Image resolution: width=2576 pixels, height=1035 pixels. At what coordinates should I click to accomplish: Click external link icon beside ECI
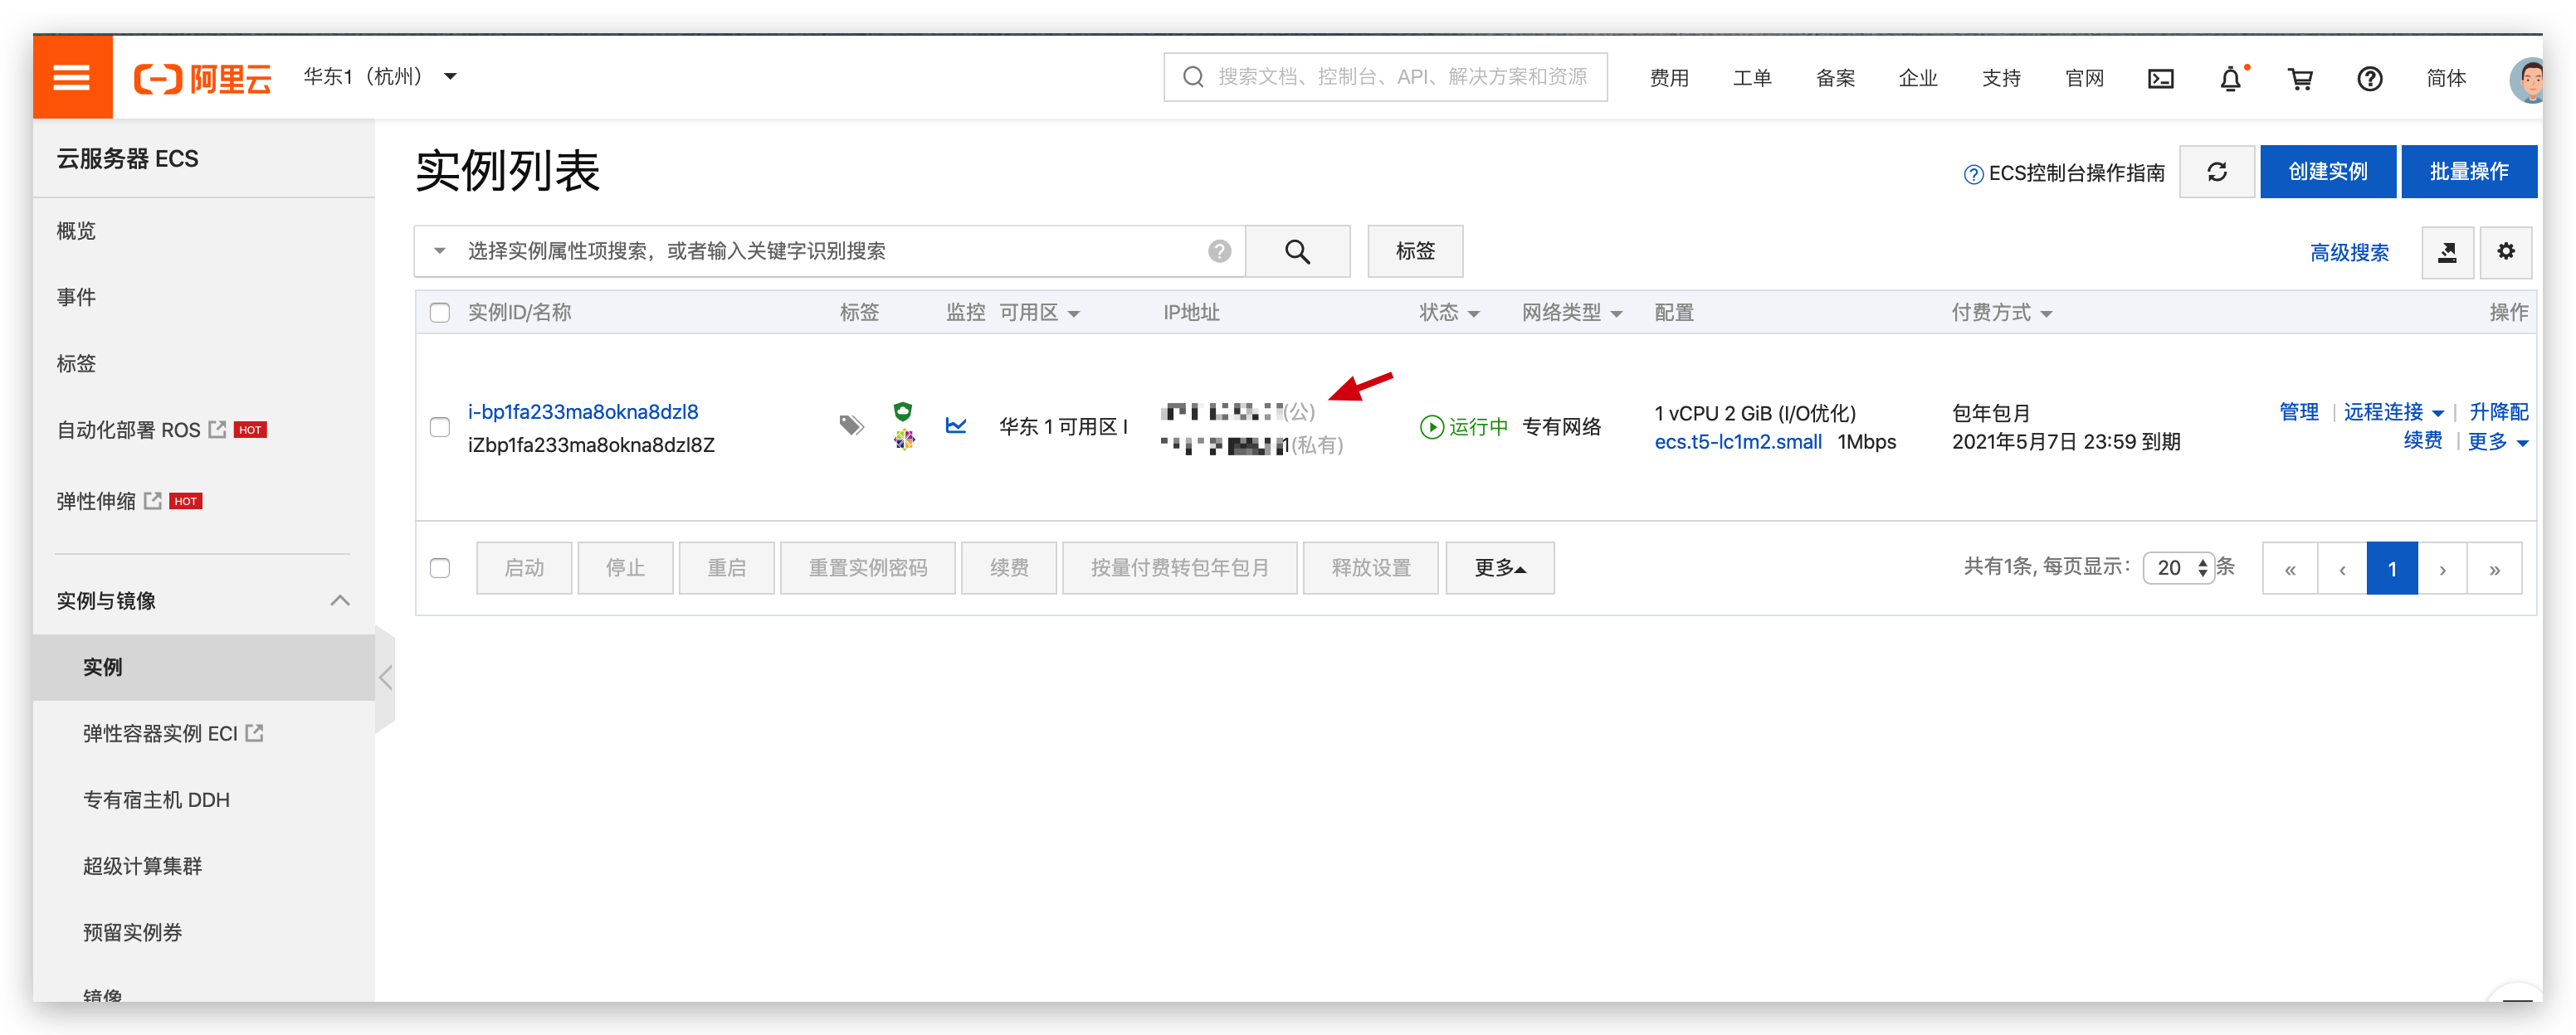[254, 733]
